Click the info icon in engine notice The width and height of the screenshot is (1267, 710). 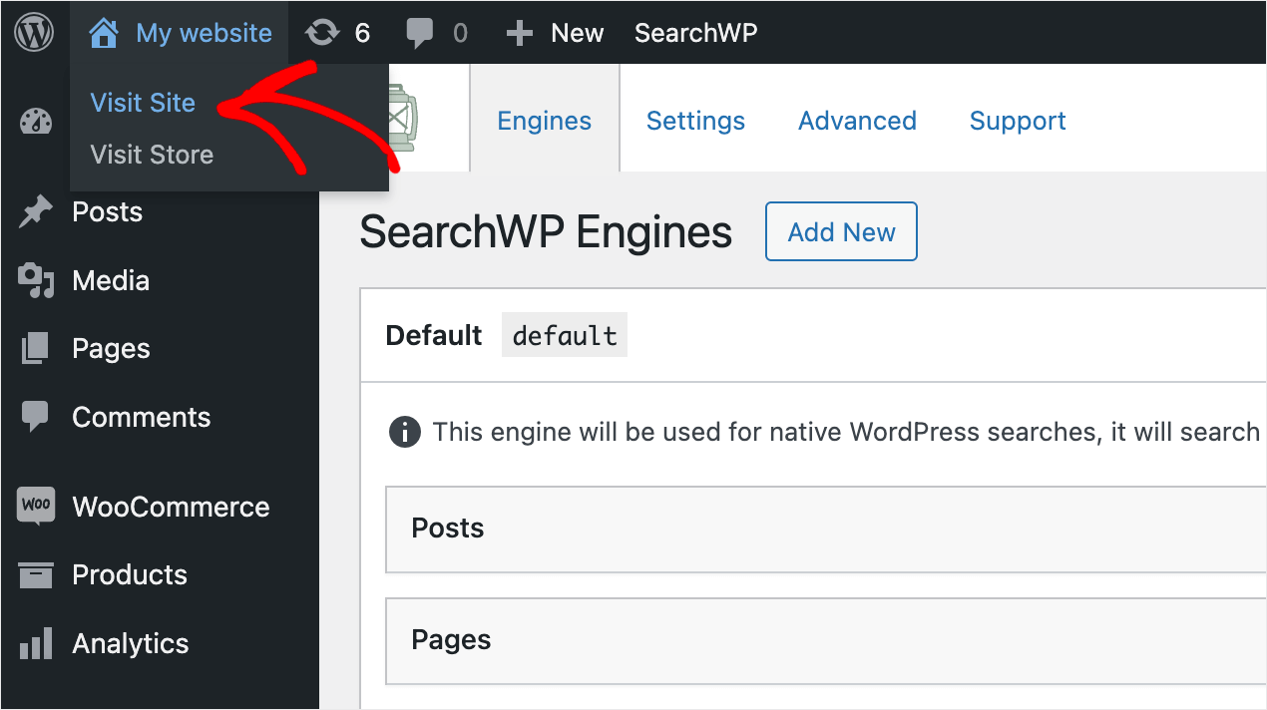pyautogui.click(x=404, y=433)
